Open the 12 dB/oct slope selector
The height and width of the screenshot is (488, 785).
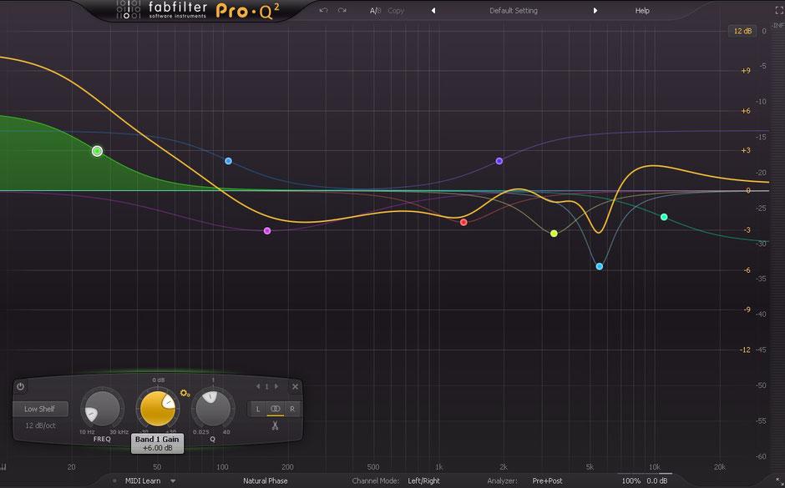point(42,425)
